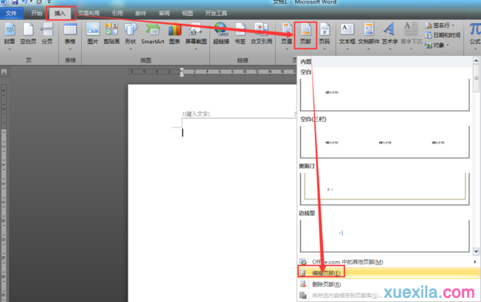Insert a 空白页 blank page
The height and width of the screenshot is (302, 481).
[x=28, y=33]
